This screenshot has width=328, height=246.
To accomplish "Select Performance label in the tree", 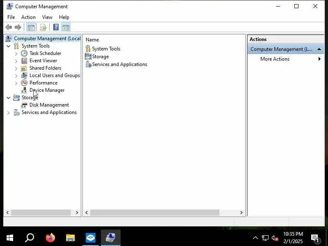I will (43, 83).
